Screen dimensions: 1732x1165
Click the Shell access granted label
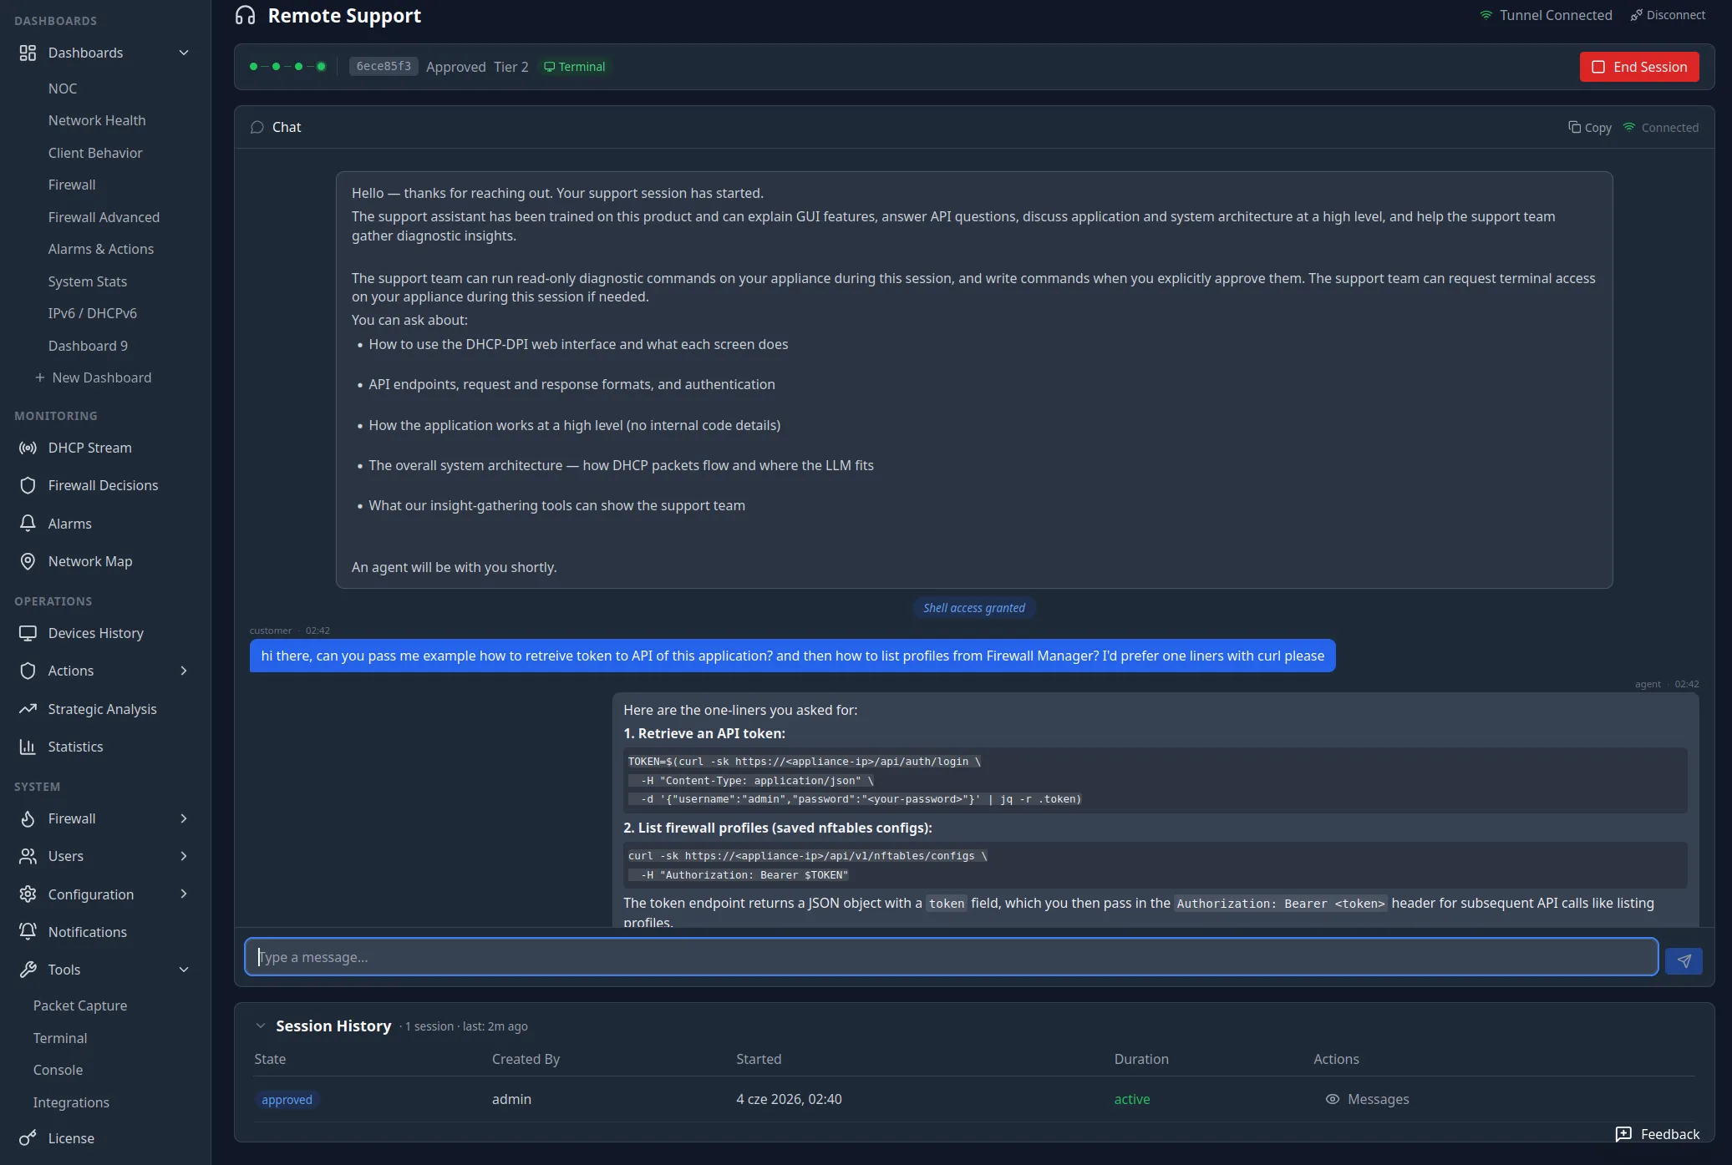(974, 608)
